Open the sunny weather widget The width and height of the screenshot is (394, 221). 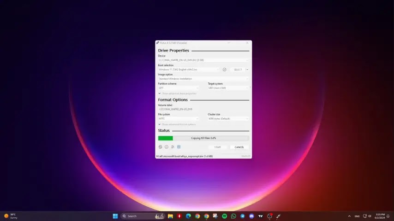click(11, 216)
